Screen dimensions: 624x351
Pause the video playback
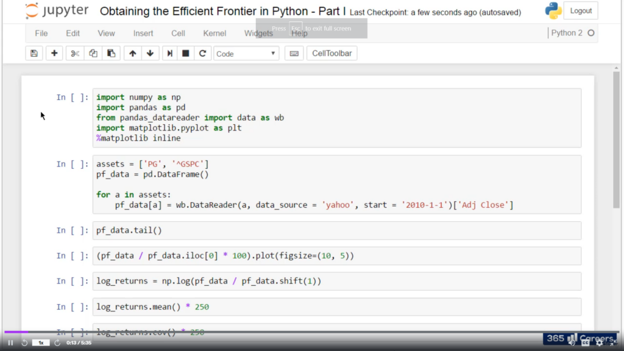[11, 342]
